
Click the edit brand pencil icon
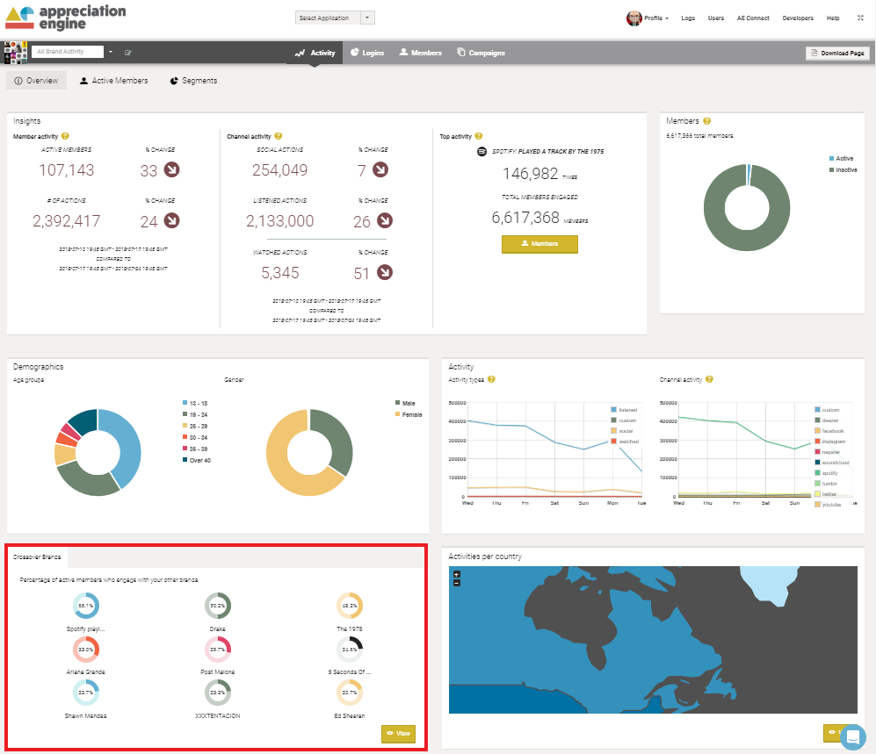tap(128, 53)
